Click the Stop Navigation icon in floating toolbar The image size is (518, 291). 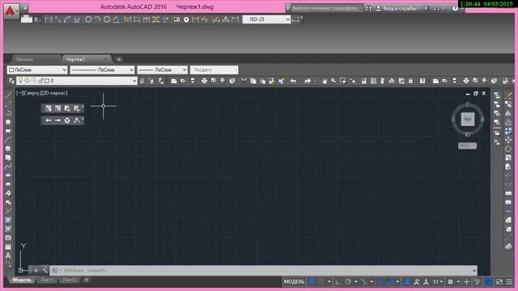[67, 120]
